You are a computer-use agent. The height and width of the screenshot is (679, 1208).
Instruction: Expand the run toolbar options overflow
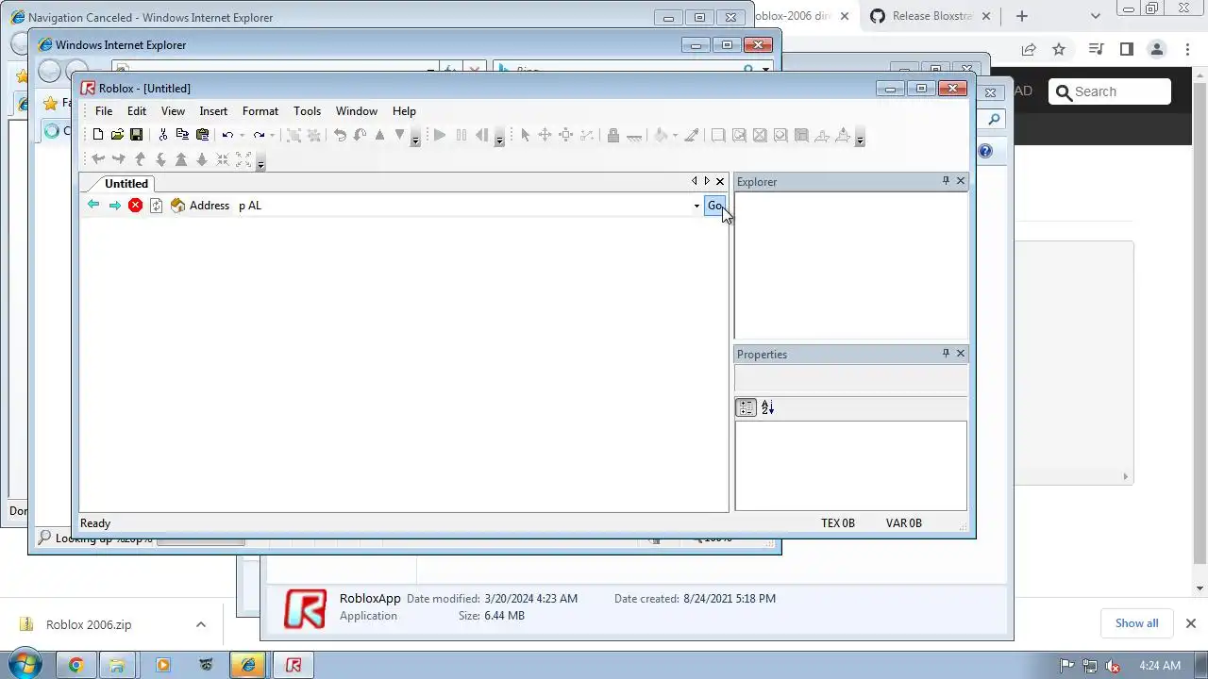pos(499,137)
